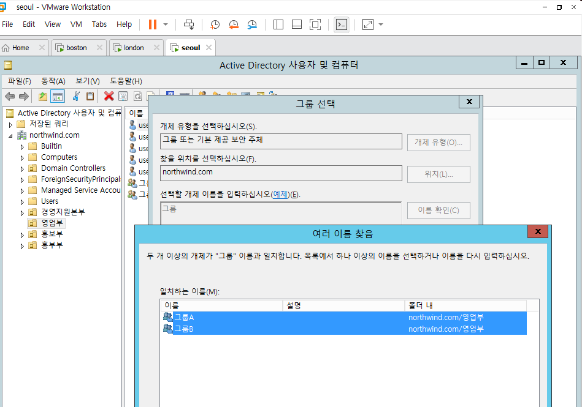
Task: Expand the Domain Controllers node
Action: 22,170
